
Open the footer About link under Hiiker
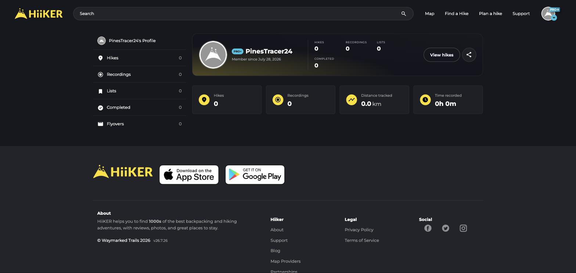[x=277, y=230]
